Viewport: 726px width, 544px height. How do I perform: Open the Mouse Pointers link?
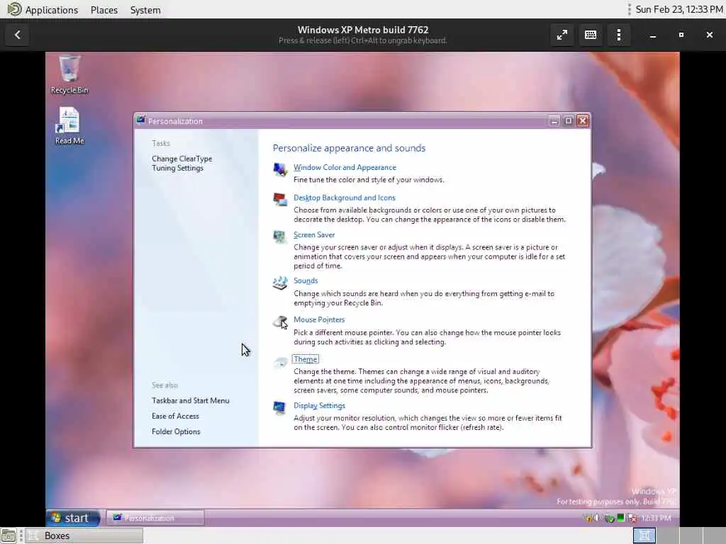[x=319, y=319]
